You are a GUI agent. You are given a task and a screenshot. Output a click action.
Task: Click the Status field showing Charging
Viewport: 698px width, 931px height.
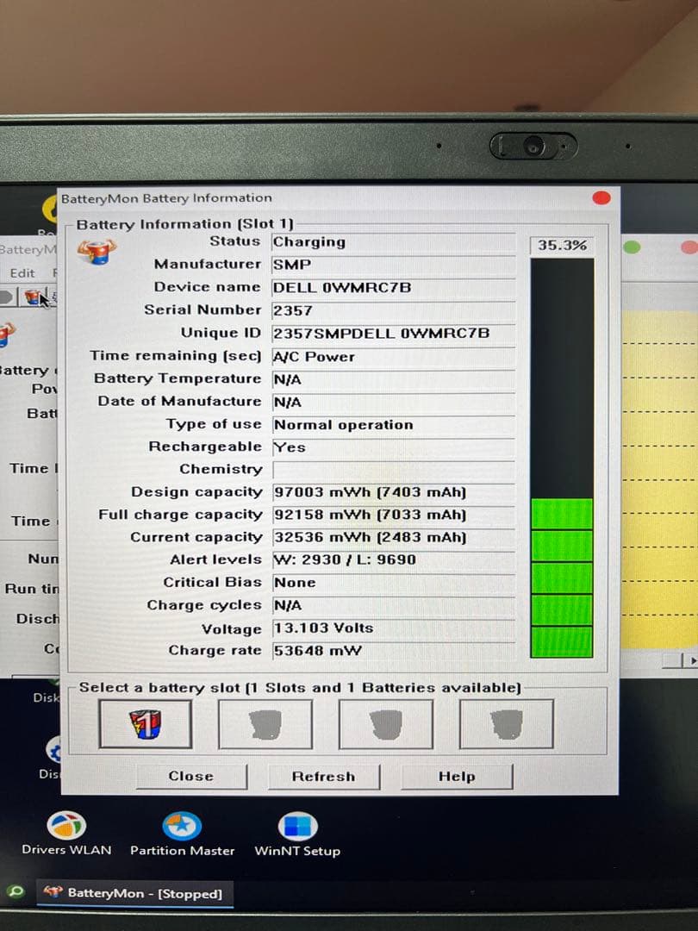tap(394, 241)
